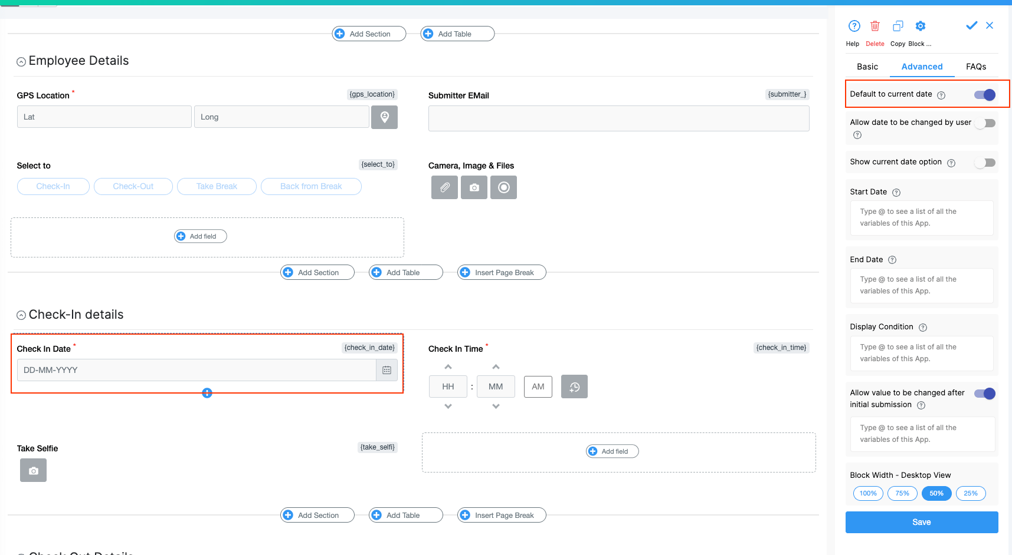Open Block settings gear icon

point(921,26)
